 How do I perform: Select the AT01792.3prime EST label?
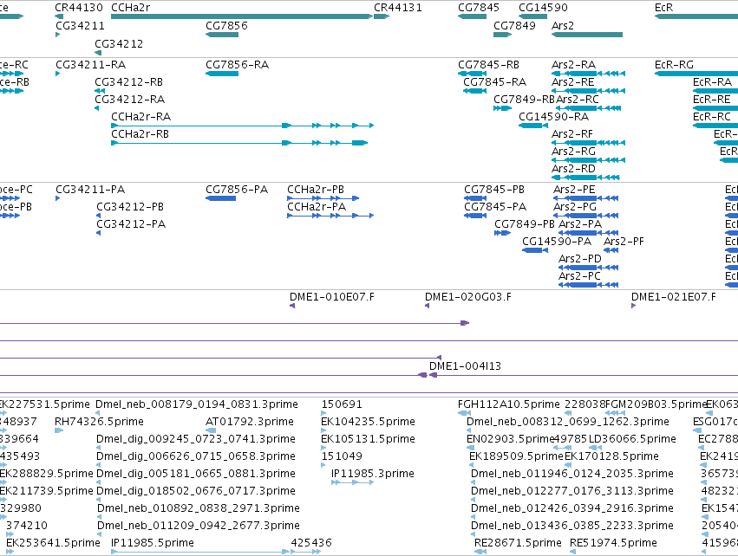pos(250,422)
